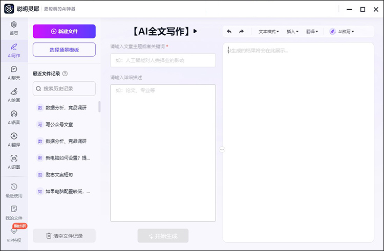Click the 请输入详细描述 text area
Screen dimensions: 384x251
pyautogui.click(x=163, y=153)
